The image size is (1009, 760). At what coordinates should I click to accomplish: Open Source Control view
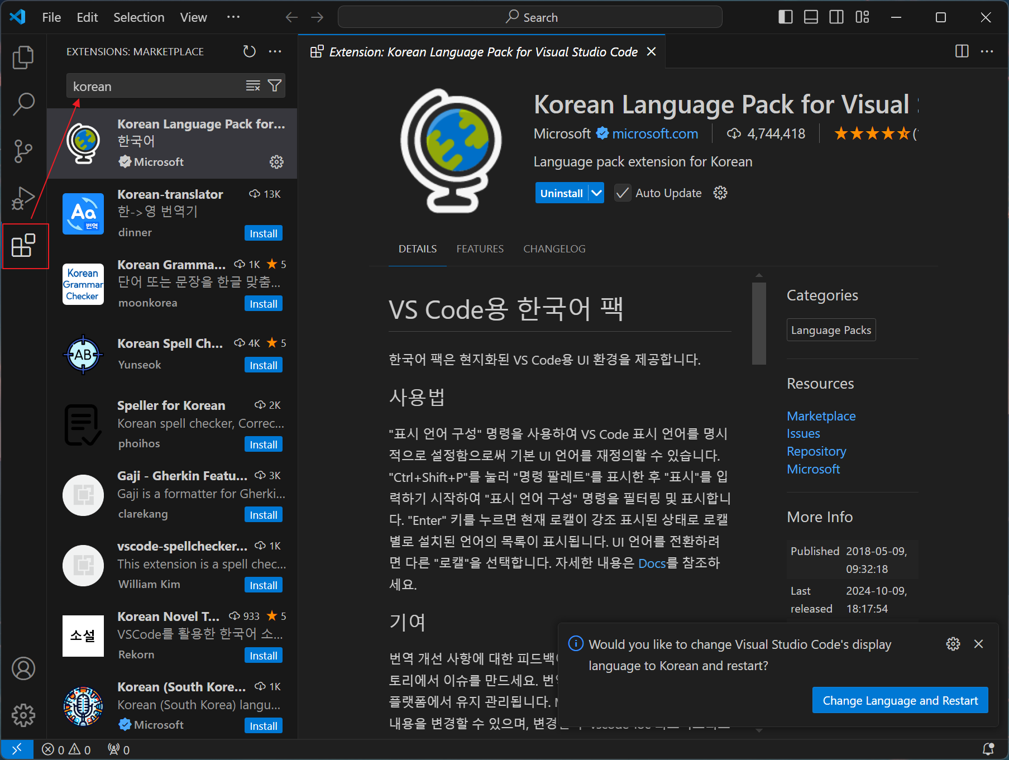click(23, 151)
